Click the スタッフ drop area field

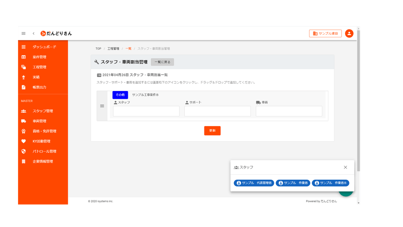(x=146, y=111)
